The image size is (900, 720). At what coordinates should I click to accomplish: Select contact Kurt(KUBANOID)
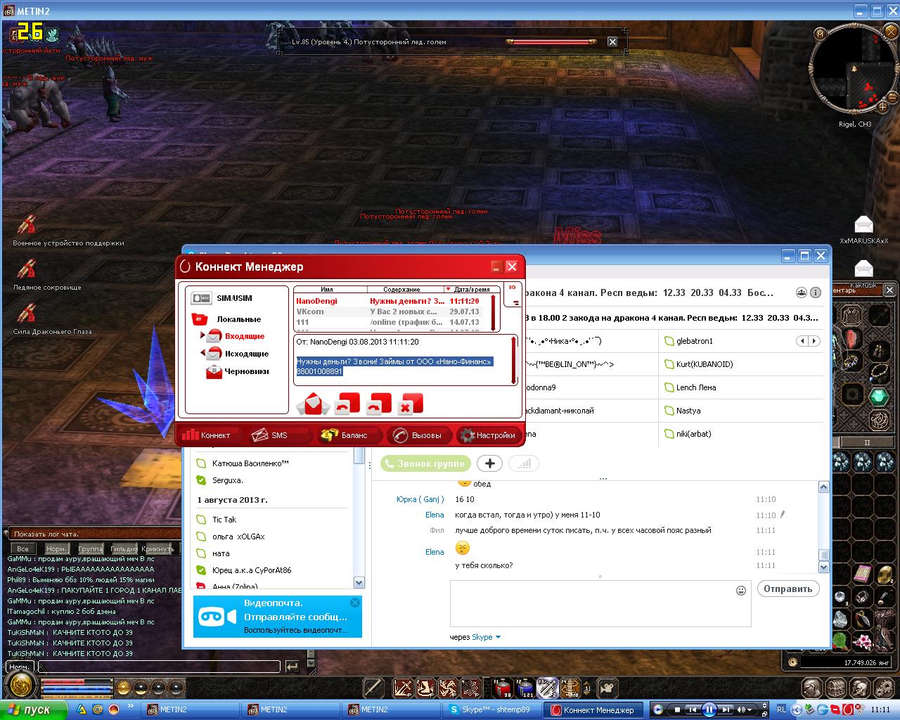pyautogui.click(x=705, y=364)
